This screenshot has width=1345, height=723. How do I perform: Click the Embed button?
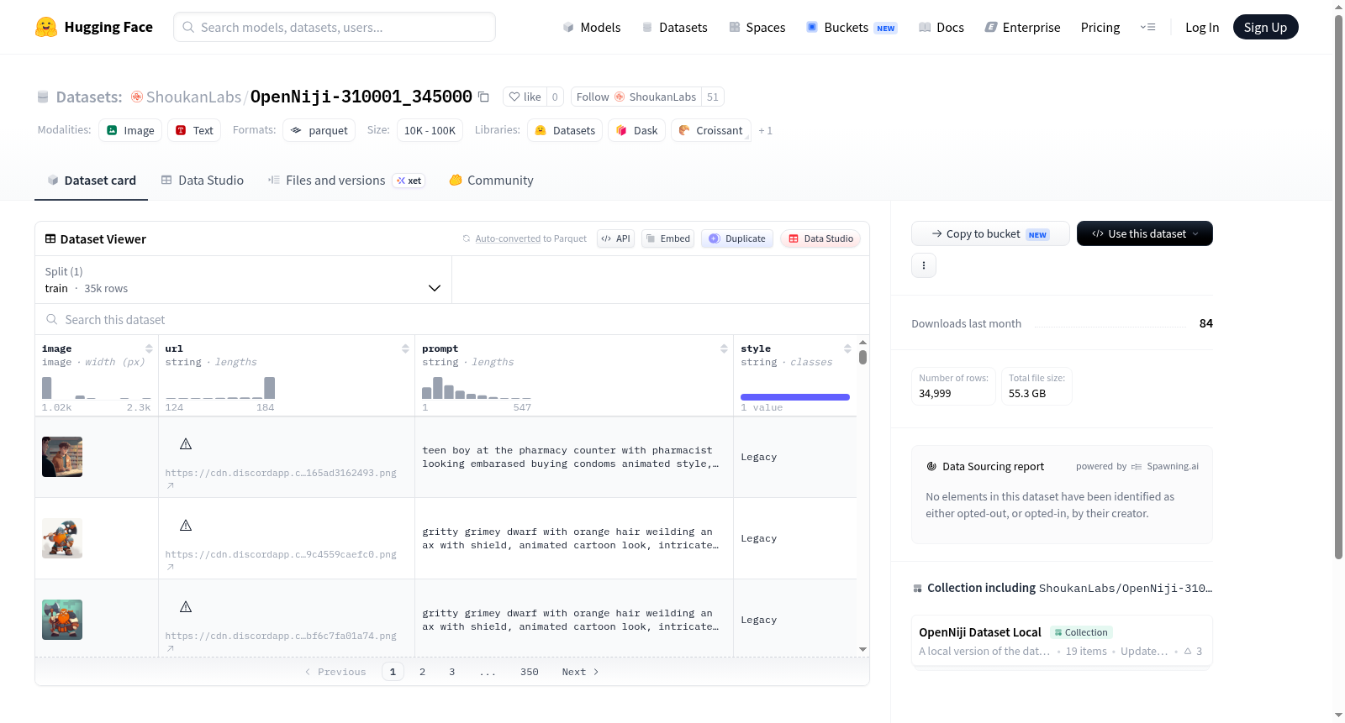click(x=667, y=238)
